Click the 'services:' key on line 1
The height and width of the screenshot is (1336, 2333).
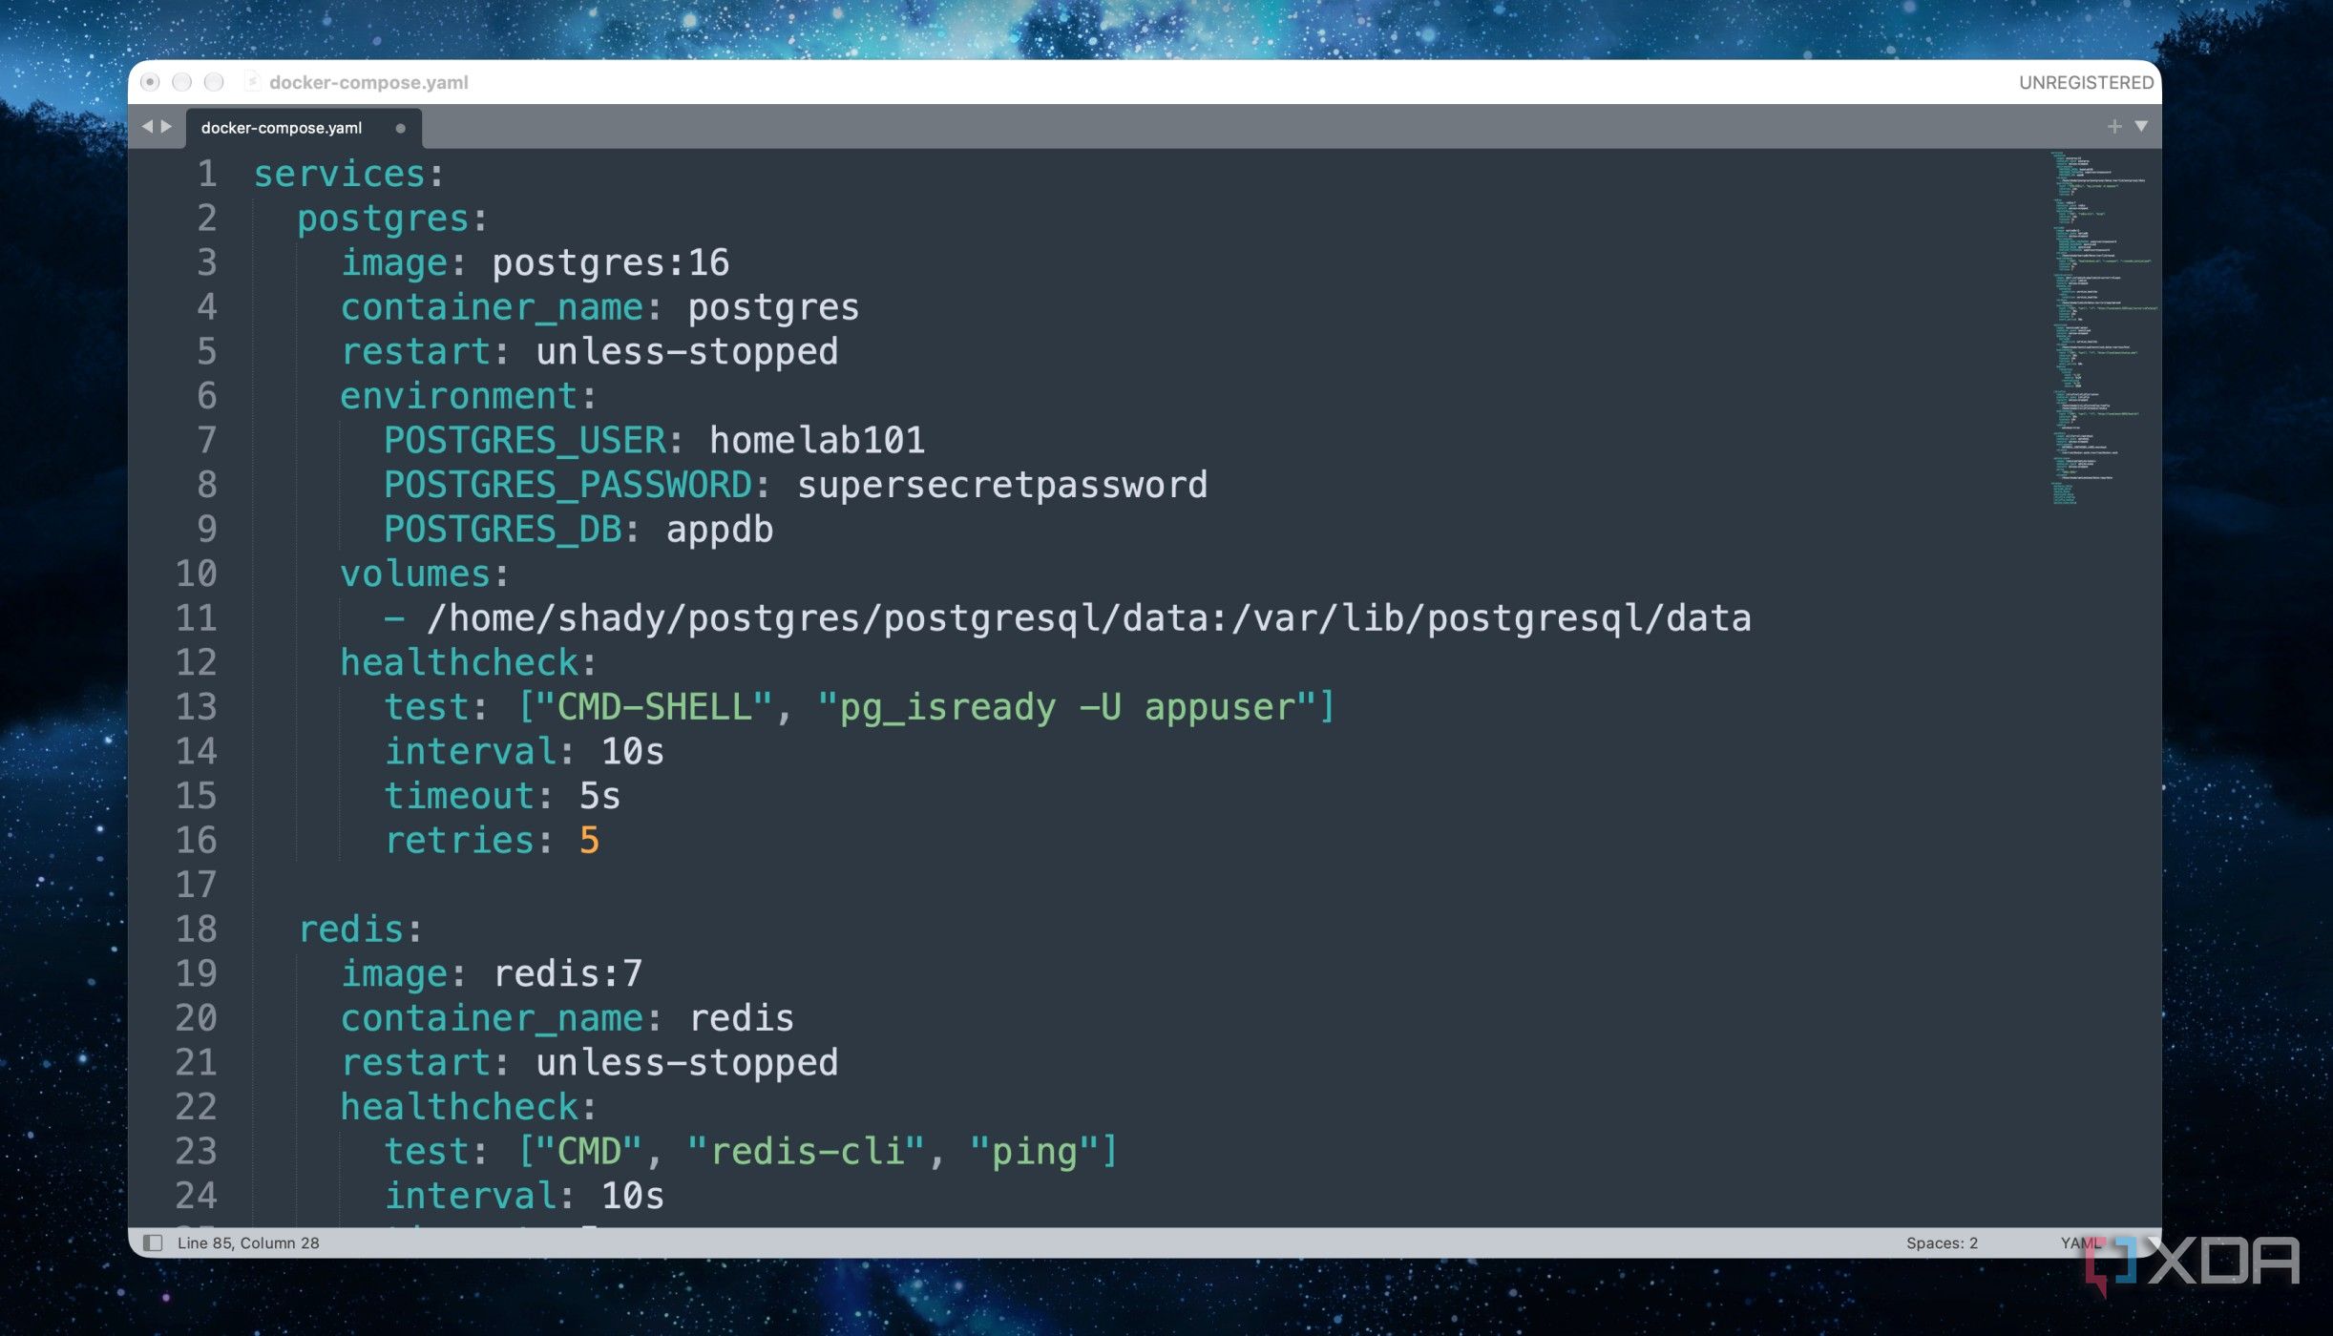pos(348,174)
